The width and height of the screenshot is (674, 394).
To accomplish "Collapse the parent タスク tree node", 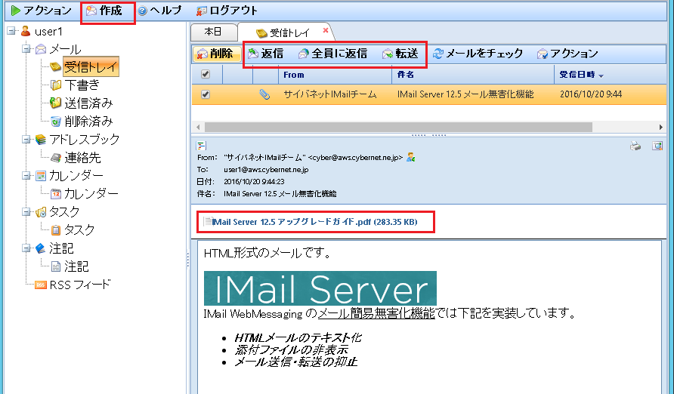I will pos(26,211).
